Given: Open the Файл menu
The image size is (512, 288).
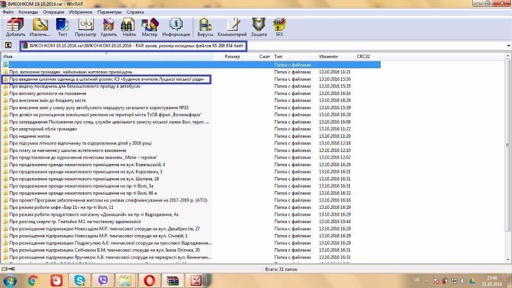Looking at the screenshot, I should pos(8,11).
